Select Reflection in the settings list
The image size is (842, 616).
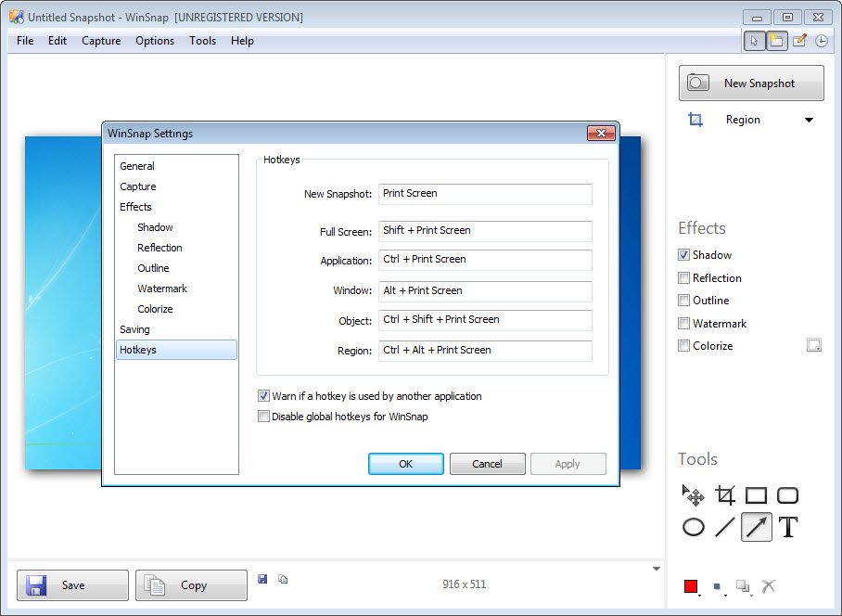coord(176,248)
